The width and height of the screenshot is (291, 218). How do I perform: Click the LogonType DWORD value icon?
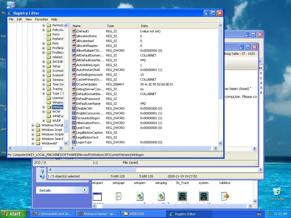tap(74, 142)
